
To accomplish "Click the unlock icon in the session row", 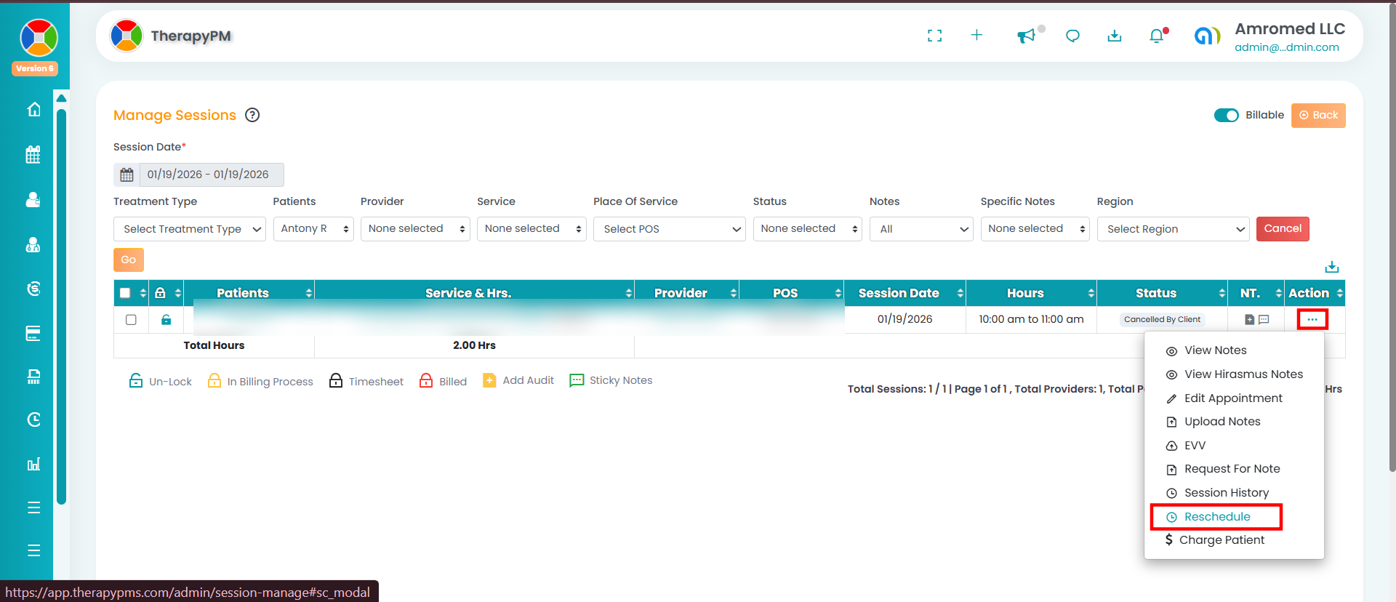I will [x=167, y=320].
